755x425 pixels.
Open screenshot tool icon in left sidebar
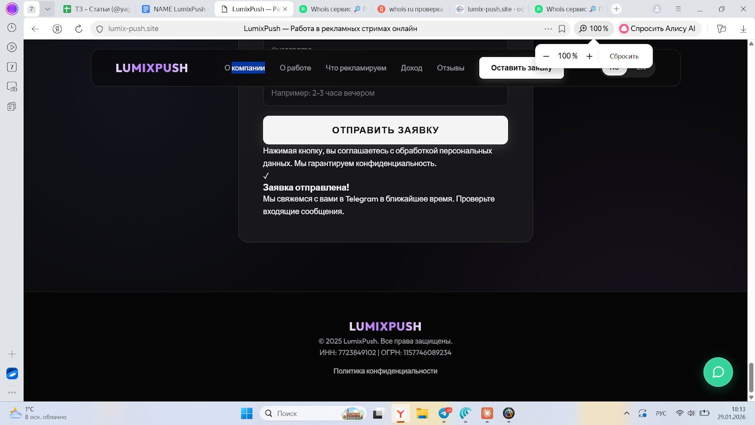12,87
